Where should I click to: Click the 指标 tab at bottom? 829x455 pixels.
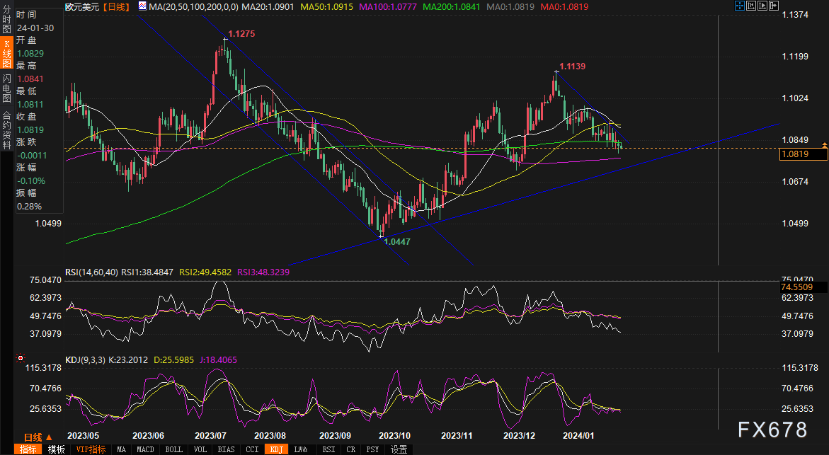click(28, 449)
